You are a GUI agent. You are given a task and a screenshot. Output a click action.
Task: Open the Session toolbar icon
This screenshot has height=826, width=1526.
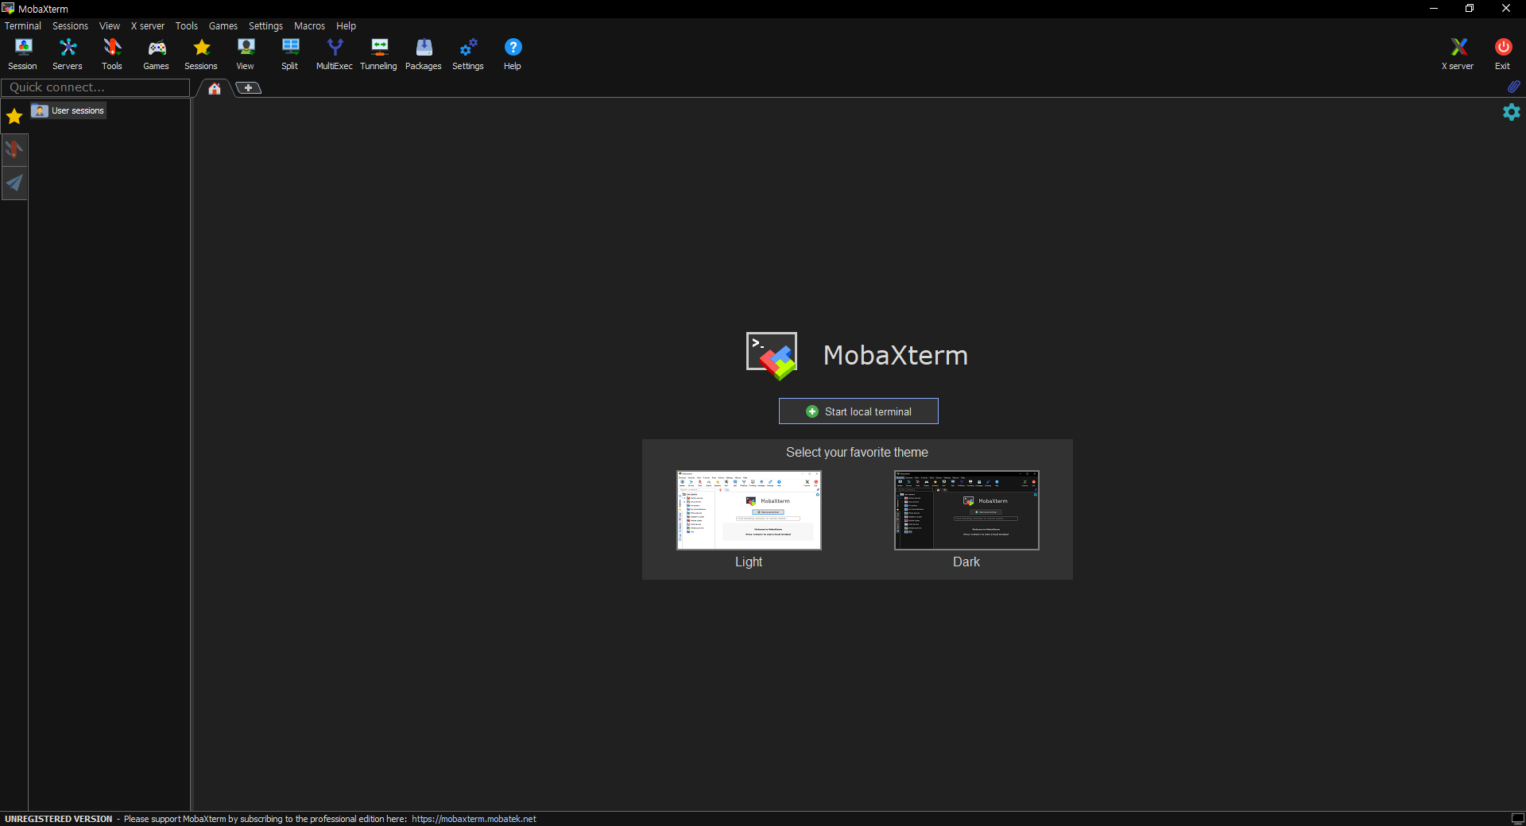click(x=23, y=55)
